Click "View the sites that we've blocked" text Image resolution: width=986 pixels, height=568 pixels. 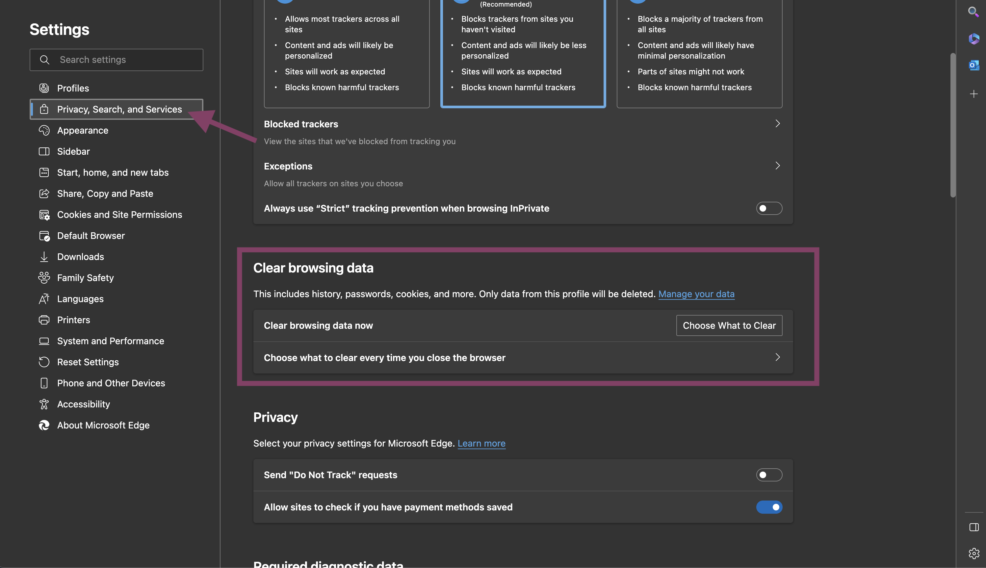pyautogui.click(x=360, y=141)
